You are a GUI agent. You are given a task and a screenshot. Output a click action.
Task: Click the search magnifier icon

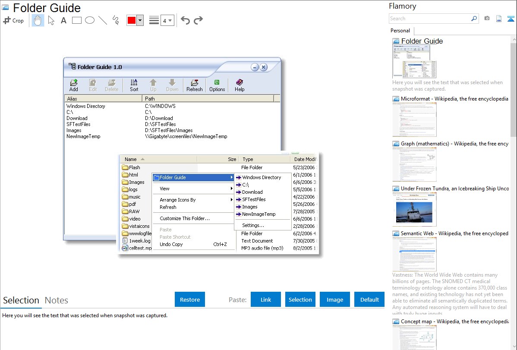coord(474,19)
